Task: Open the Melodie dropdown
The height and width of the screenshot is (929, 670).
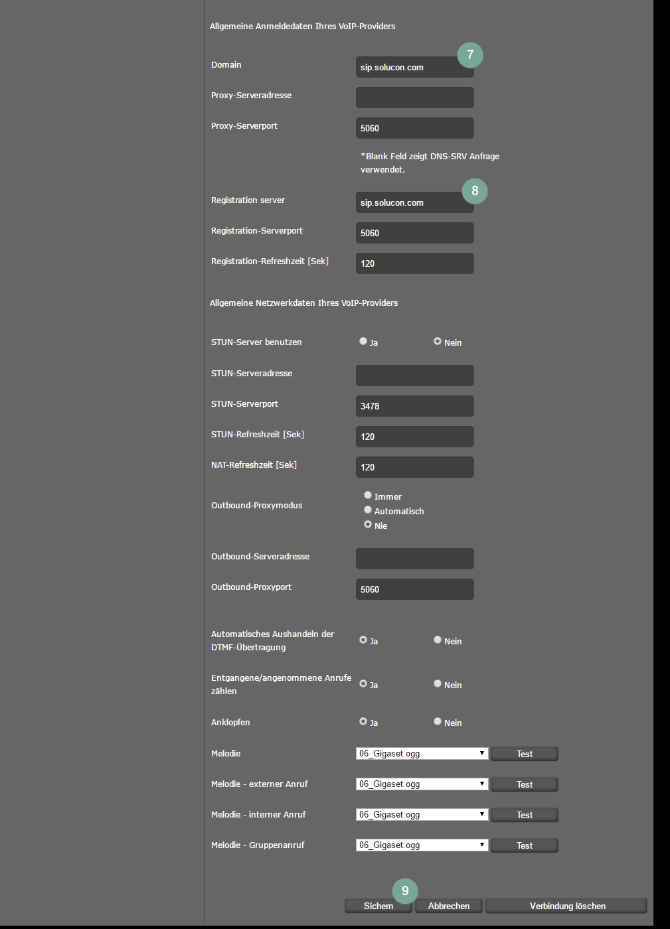Action: click(422, 754)
